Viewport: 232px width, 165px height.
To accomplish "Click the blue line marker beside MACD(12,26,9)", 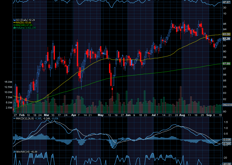I will pos(14,119).
